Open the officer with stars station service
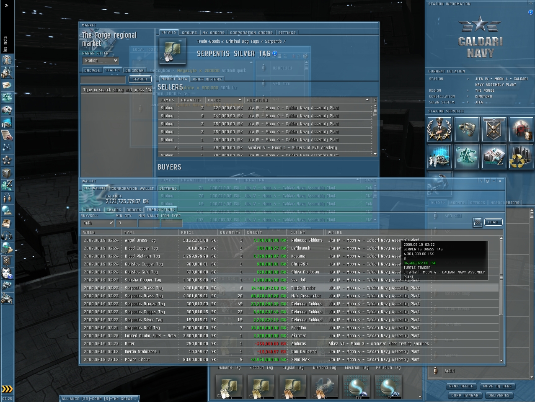The width and height of the screenshot is (535, 402). pos(439,129)
